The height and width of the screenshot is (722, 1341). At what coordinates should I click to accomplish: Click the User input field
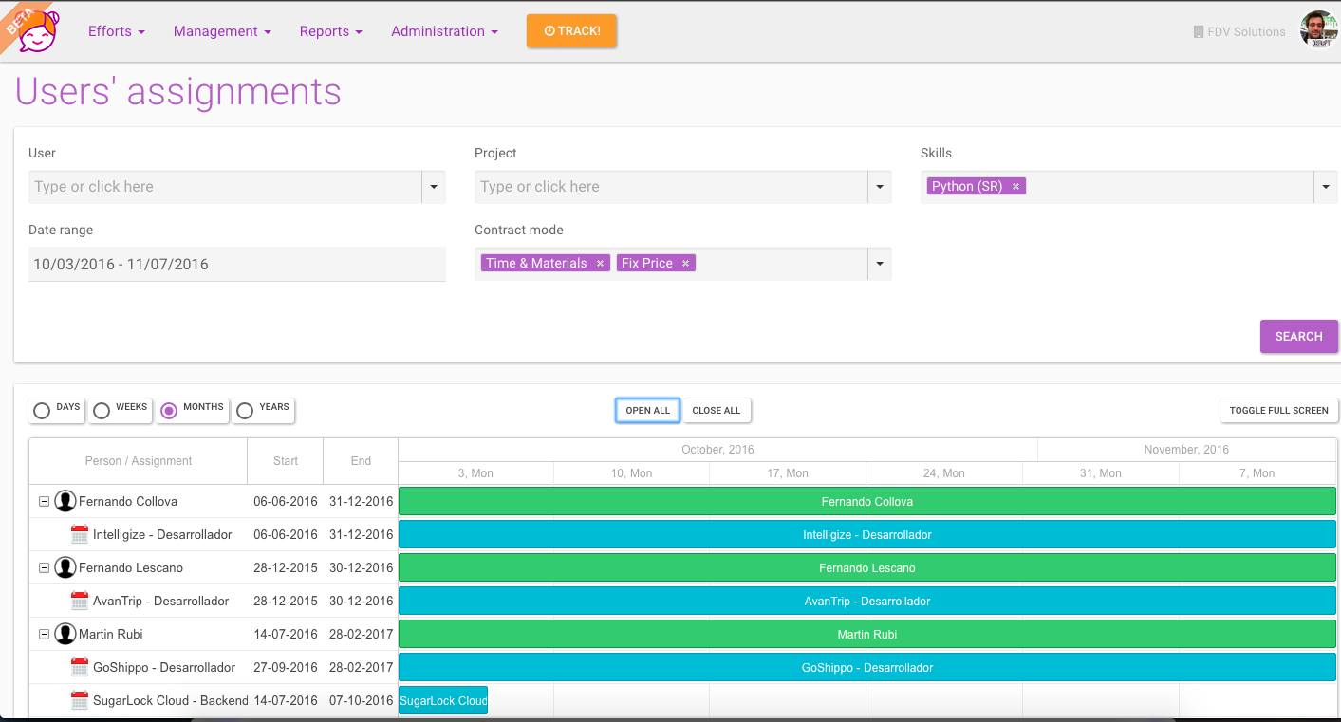(225, 187)
